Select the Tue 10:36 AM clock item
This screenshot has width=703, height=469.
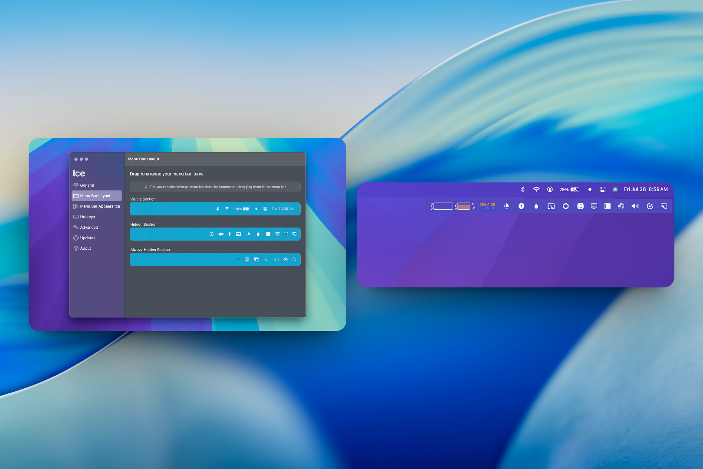coord(283,209)
